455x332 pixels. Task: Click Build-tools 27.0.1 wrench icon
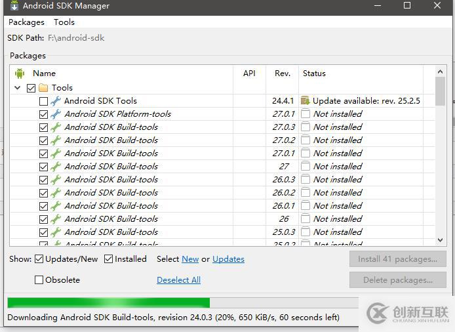point(56,153)
